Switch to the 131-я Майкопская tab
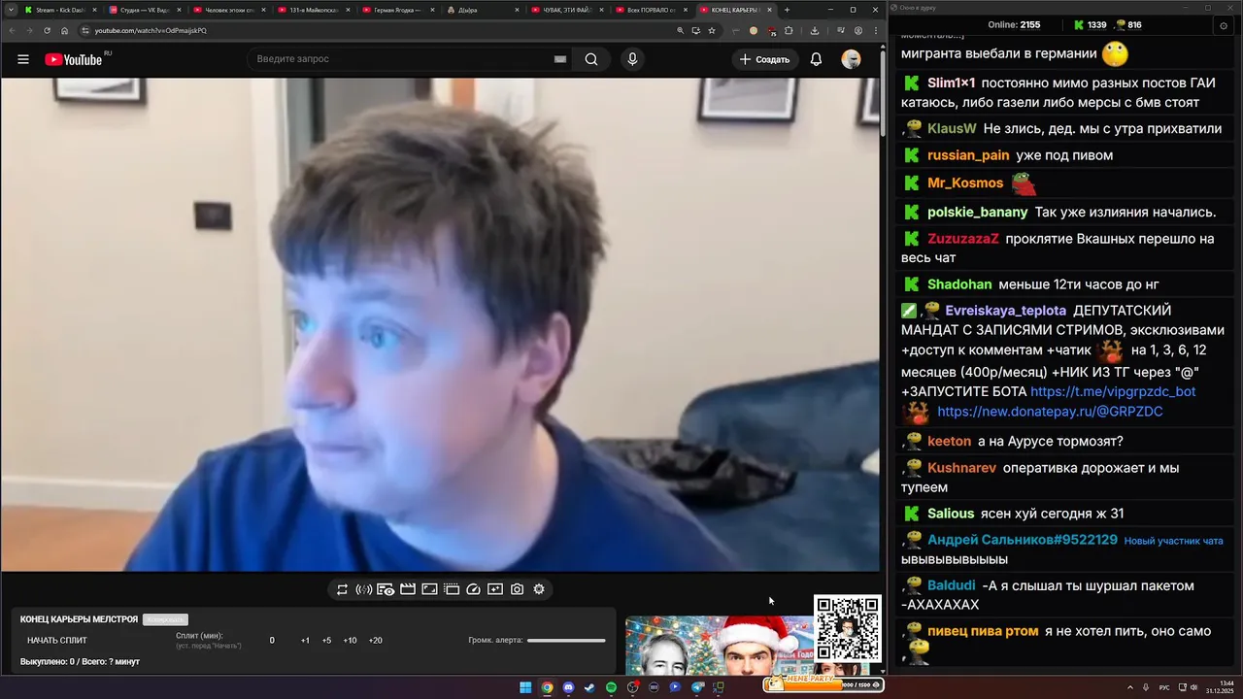This screenshot has height=699, width=1243. (312, 10)
